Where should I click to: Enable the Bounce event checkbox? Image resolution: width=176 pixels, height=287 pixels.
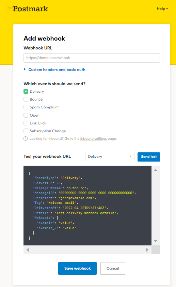(26, 99)
